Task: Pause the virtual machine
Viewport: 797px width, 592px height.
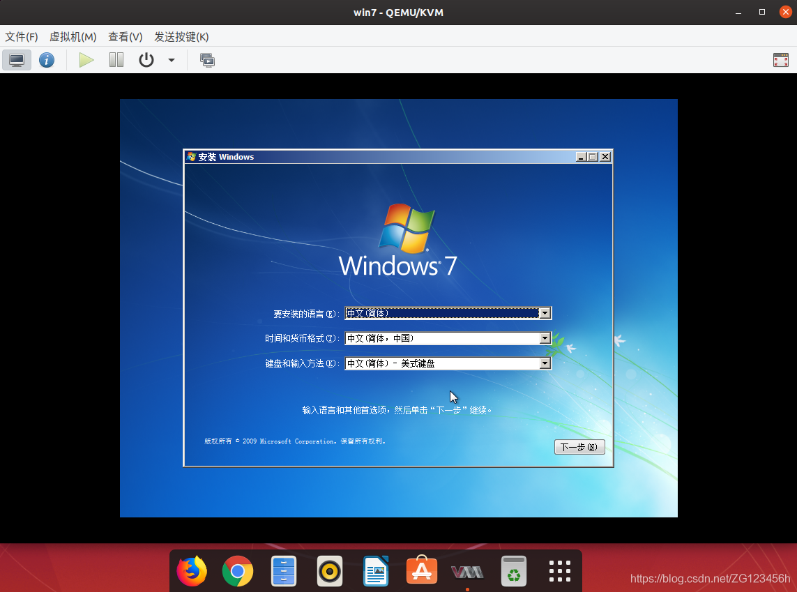Action: pos(116,60)
